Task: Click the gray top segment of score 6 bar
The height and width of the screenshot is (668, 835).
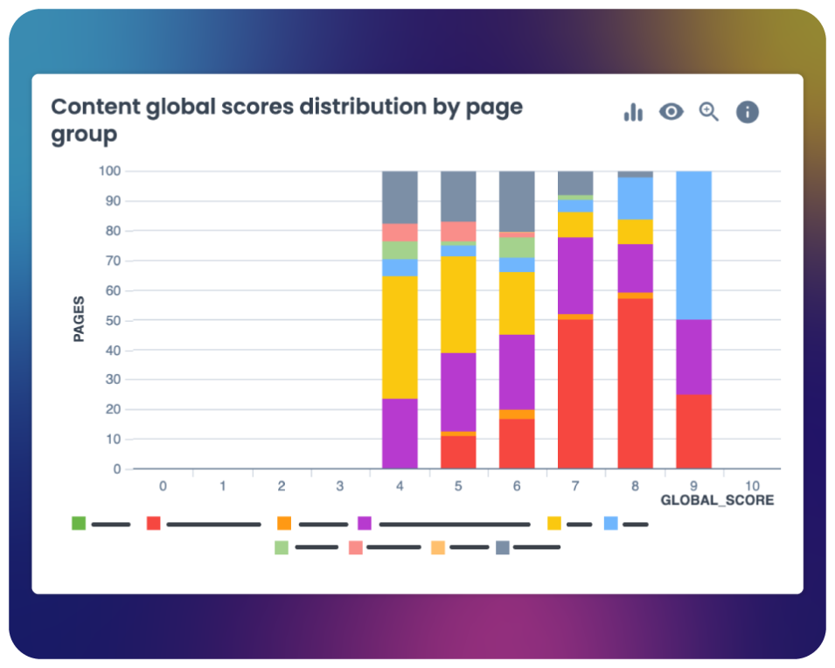Action: coord(517,201)
